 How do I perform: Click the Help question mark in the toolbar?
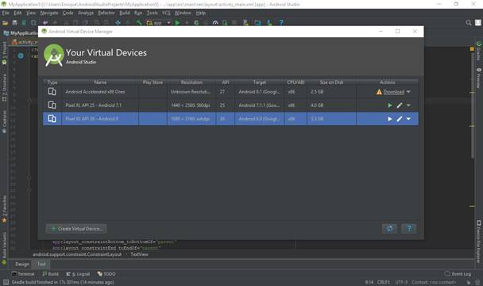[281, 23]
